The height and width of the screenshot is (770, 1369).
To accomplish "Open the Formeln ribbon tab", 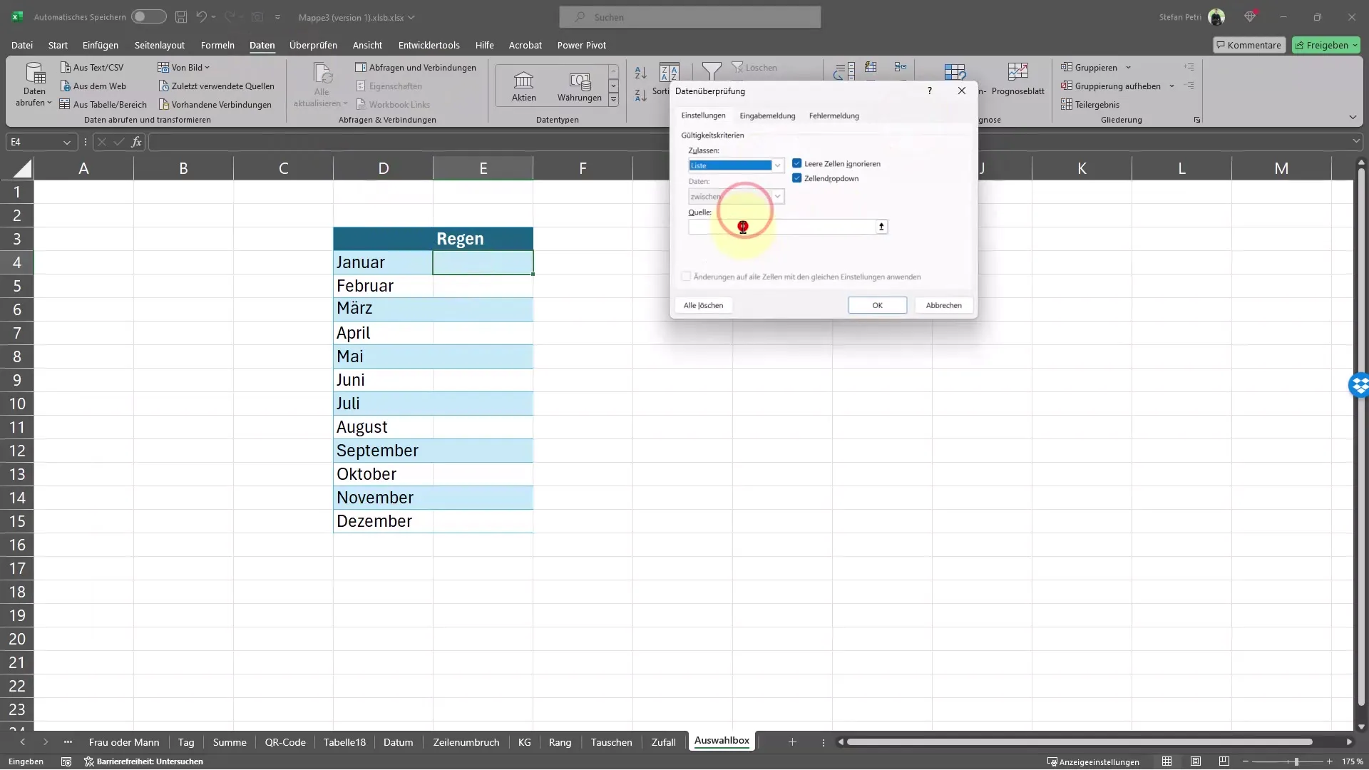I will coord(217,45).
